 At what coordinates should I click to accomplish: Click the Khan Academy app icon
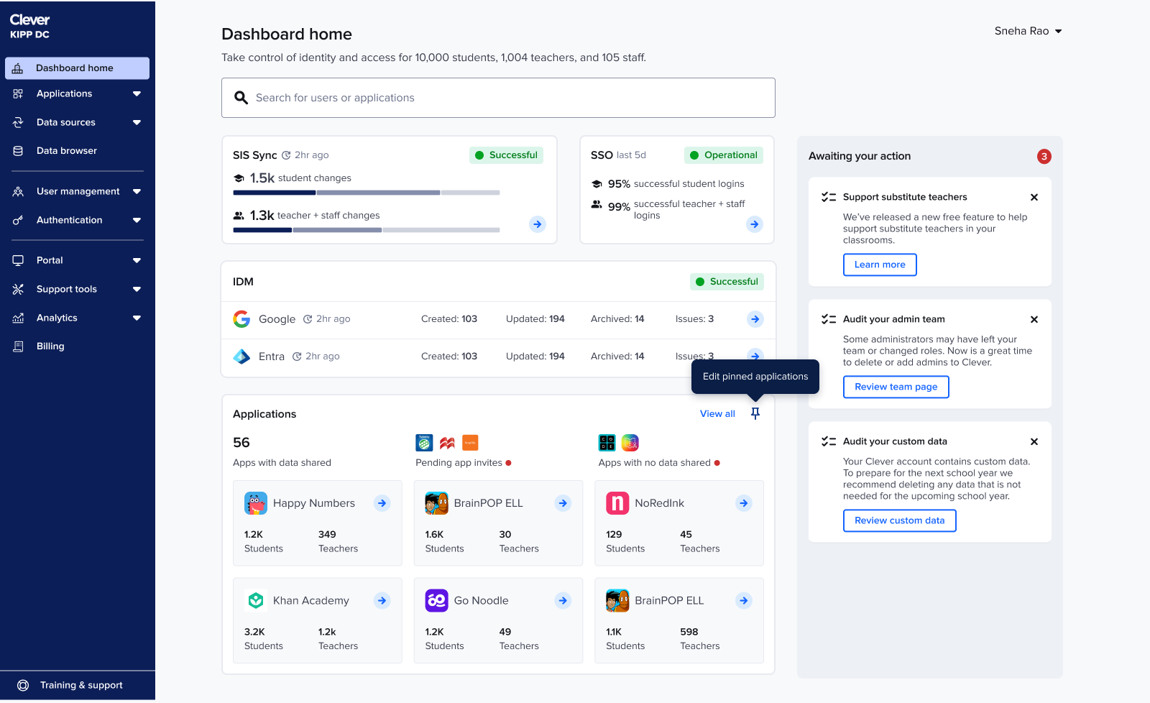point(256,600)
